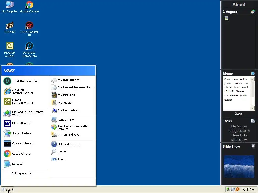Open My Computer desktop icon

click(10, 7)
